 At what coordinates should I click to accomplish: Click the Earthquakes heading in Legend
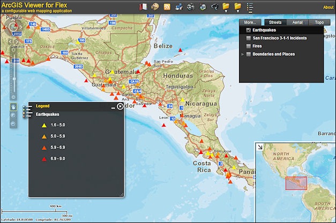47,114
